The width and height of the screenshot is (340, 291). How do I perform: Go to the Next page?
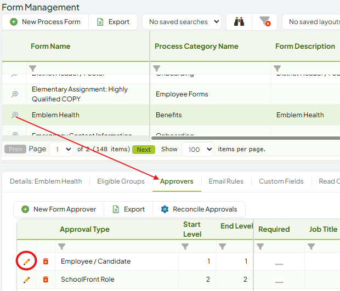(144, 150)
